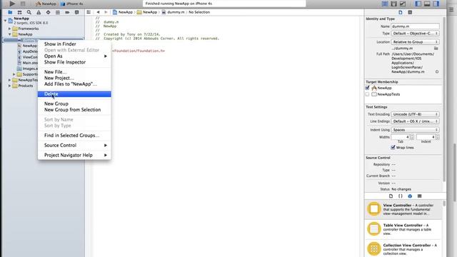This screenshot has height=257, width=457.
Task: Toggle the Navigator pane visibility
Action: click(418, 4)
